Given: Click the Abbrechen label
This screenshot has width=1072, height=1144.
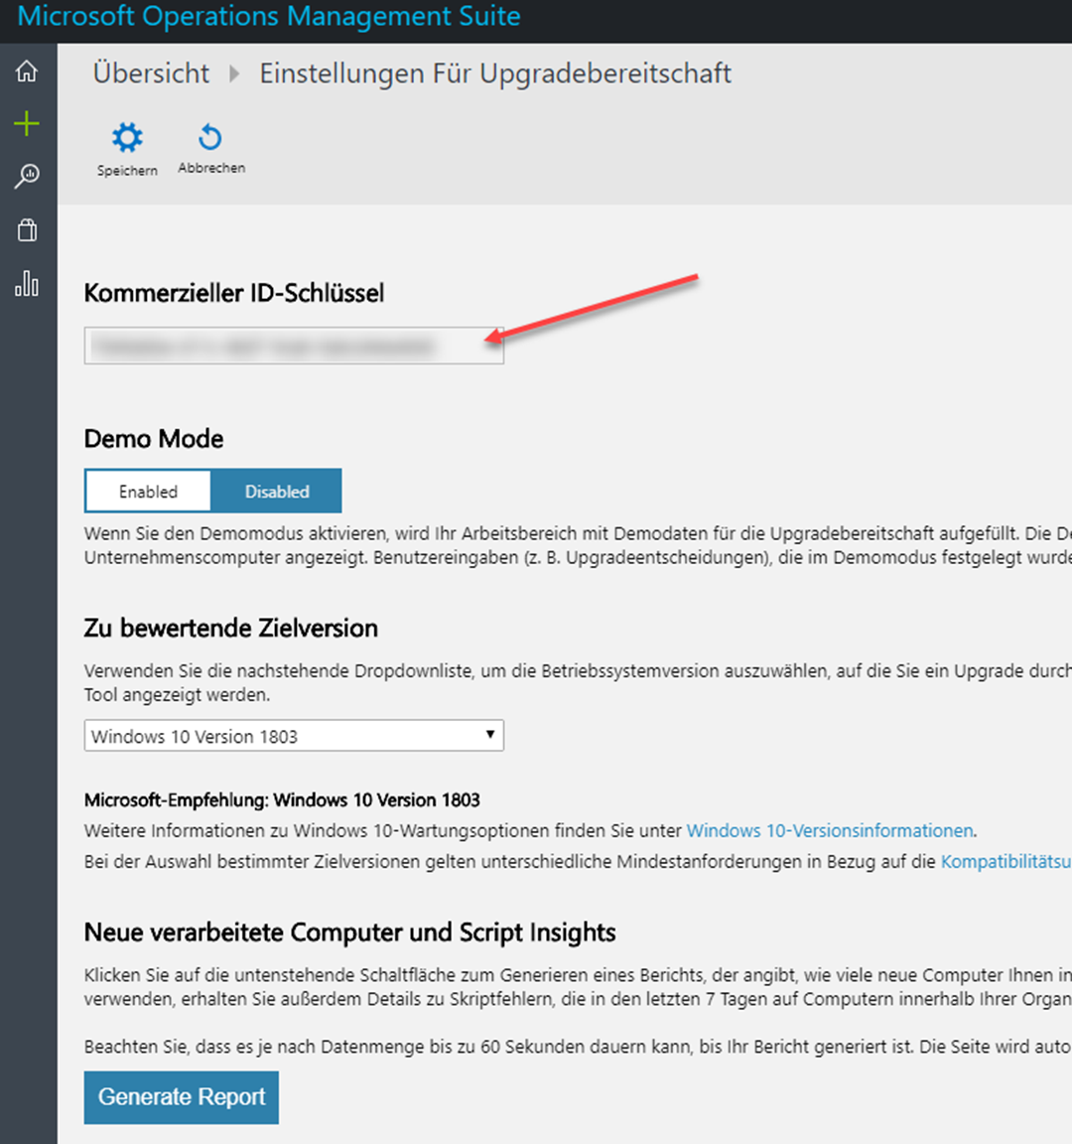Looking at the screenshot, I should click(211, 168).
